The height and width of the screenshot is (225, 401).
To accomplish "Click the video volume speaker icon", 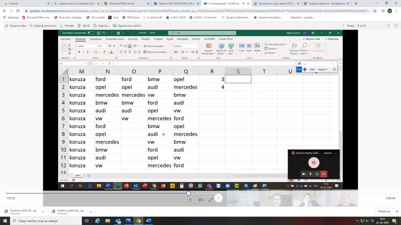I will (x=200, y=200).
